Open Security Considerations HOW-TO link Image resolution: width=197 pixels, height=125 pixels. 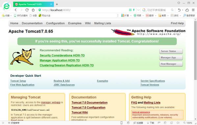click(62, 55)
